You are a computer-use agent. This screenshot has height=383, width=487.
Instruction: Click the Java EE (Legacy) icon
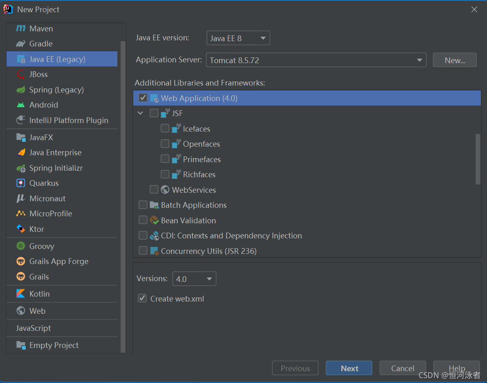click(21, 59)
